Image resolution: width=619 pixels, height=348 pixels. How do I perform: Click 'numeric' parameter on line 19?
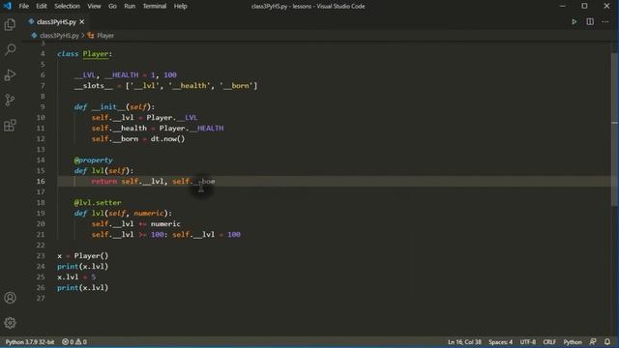pyautogui.click(x=148, y=213)
